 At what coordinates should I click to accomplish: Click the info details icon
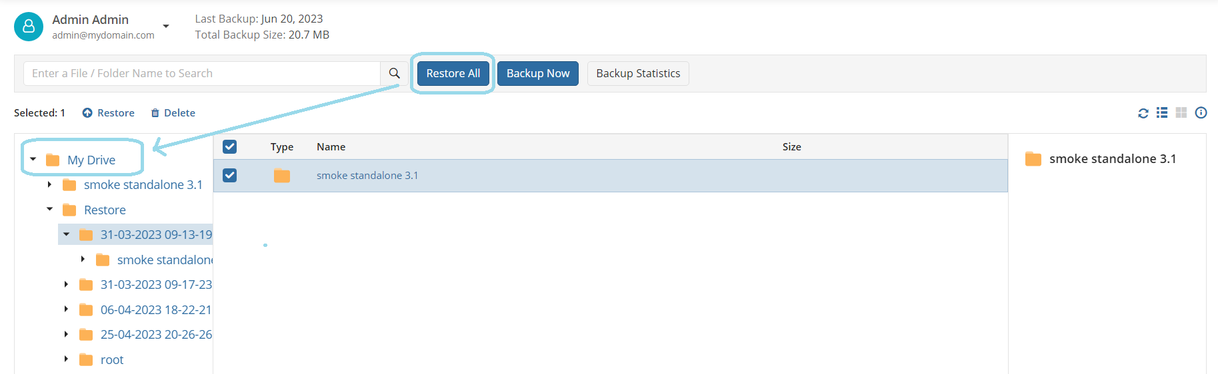coord(1201,113)
